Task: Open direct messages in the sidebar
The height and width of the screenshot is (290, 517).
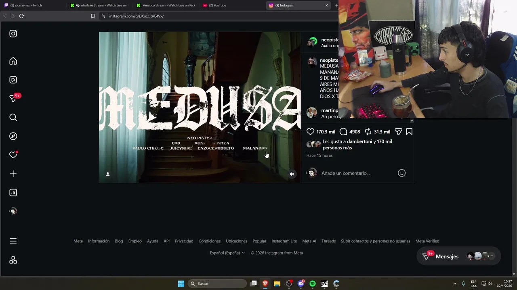Action: 13,99
